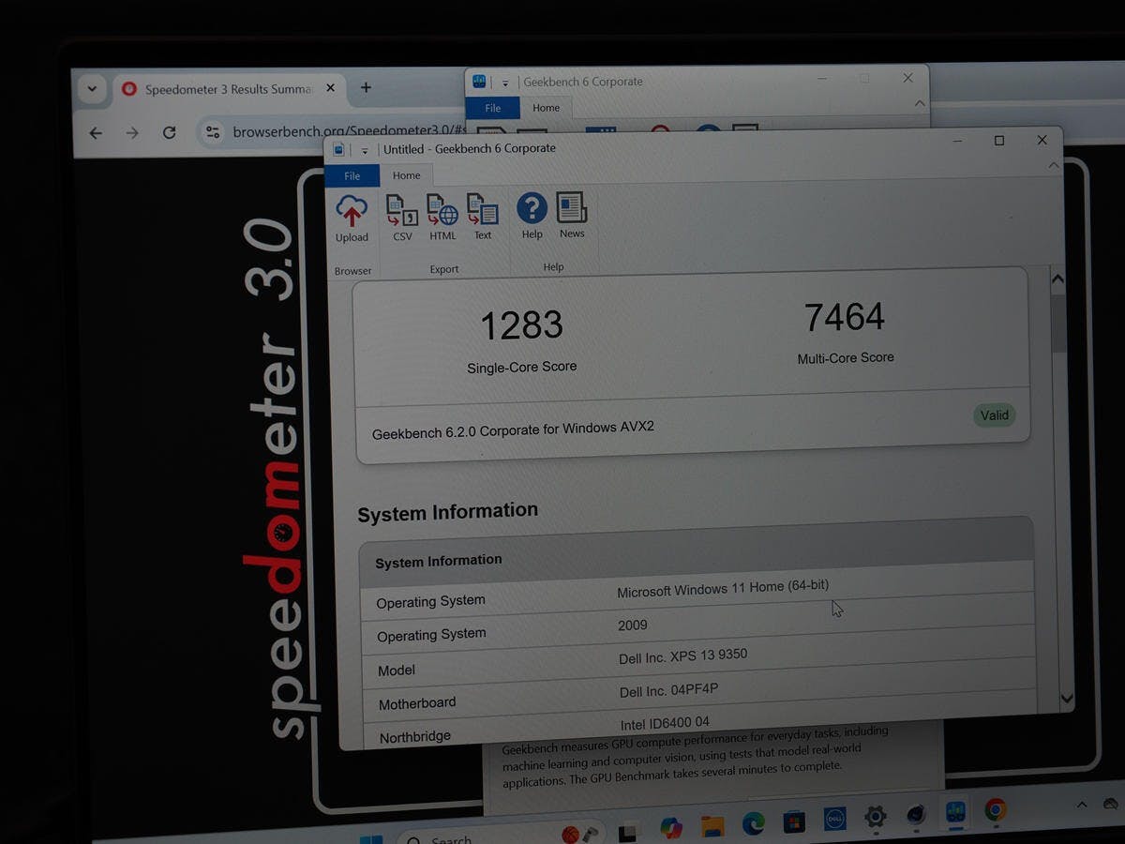1125x844 pixels.
Task: Maximize the Untitled Geekbench window
Action: tap(999, 141)
